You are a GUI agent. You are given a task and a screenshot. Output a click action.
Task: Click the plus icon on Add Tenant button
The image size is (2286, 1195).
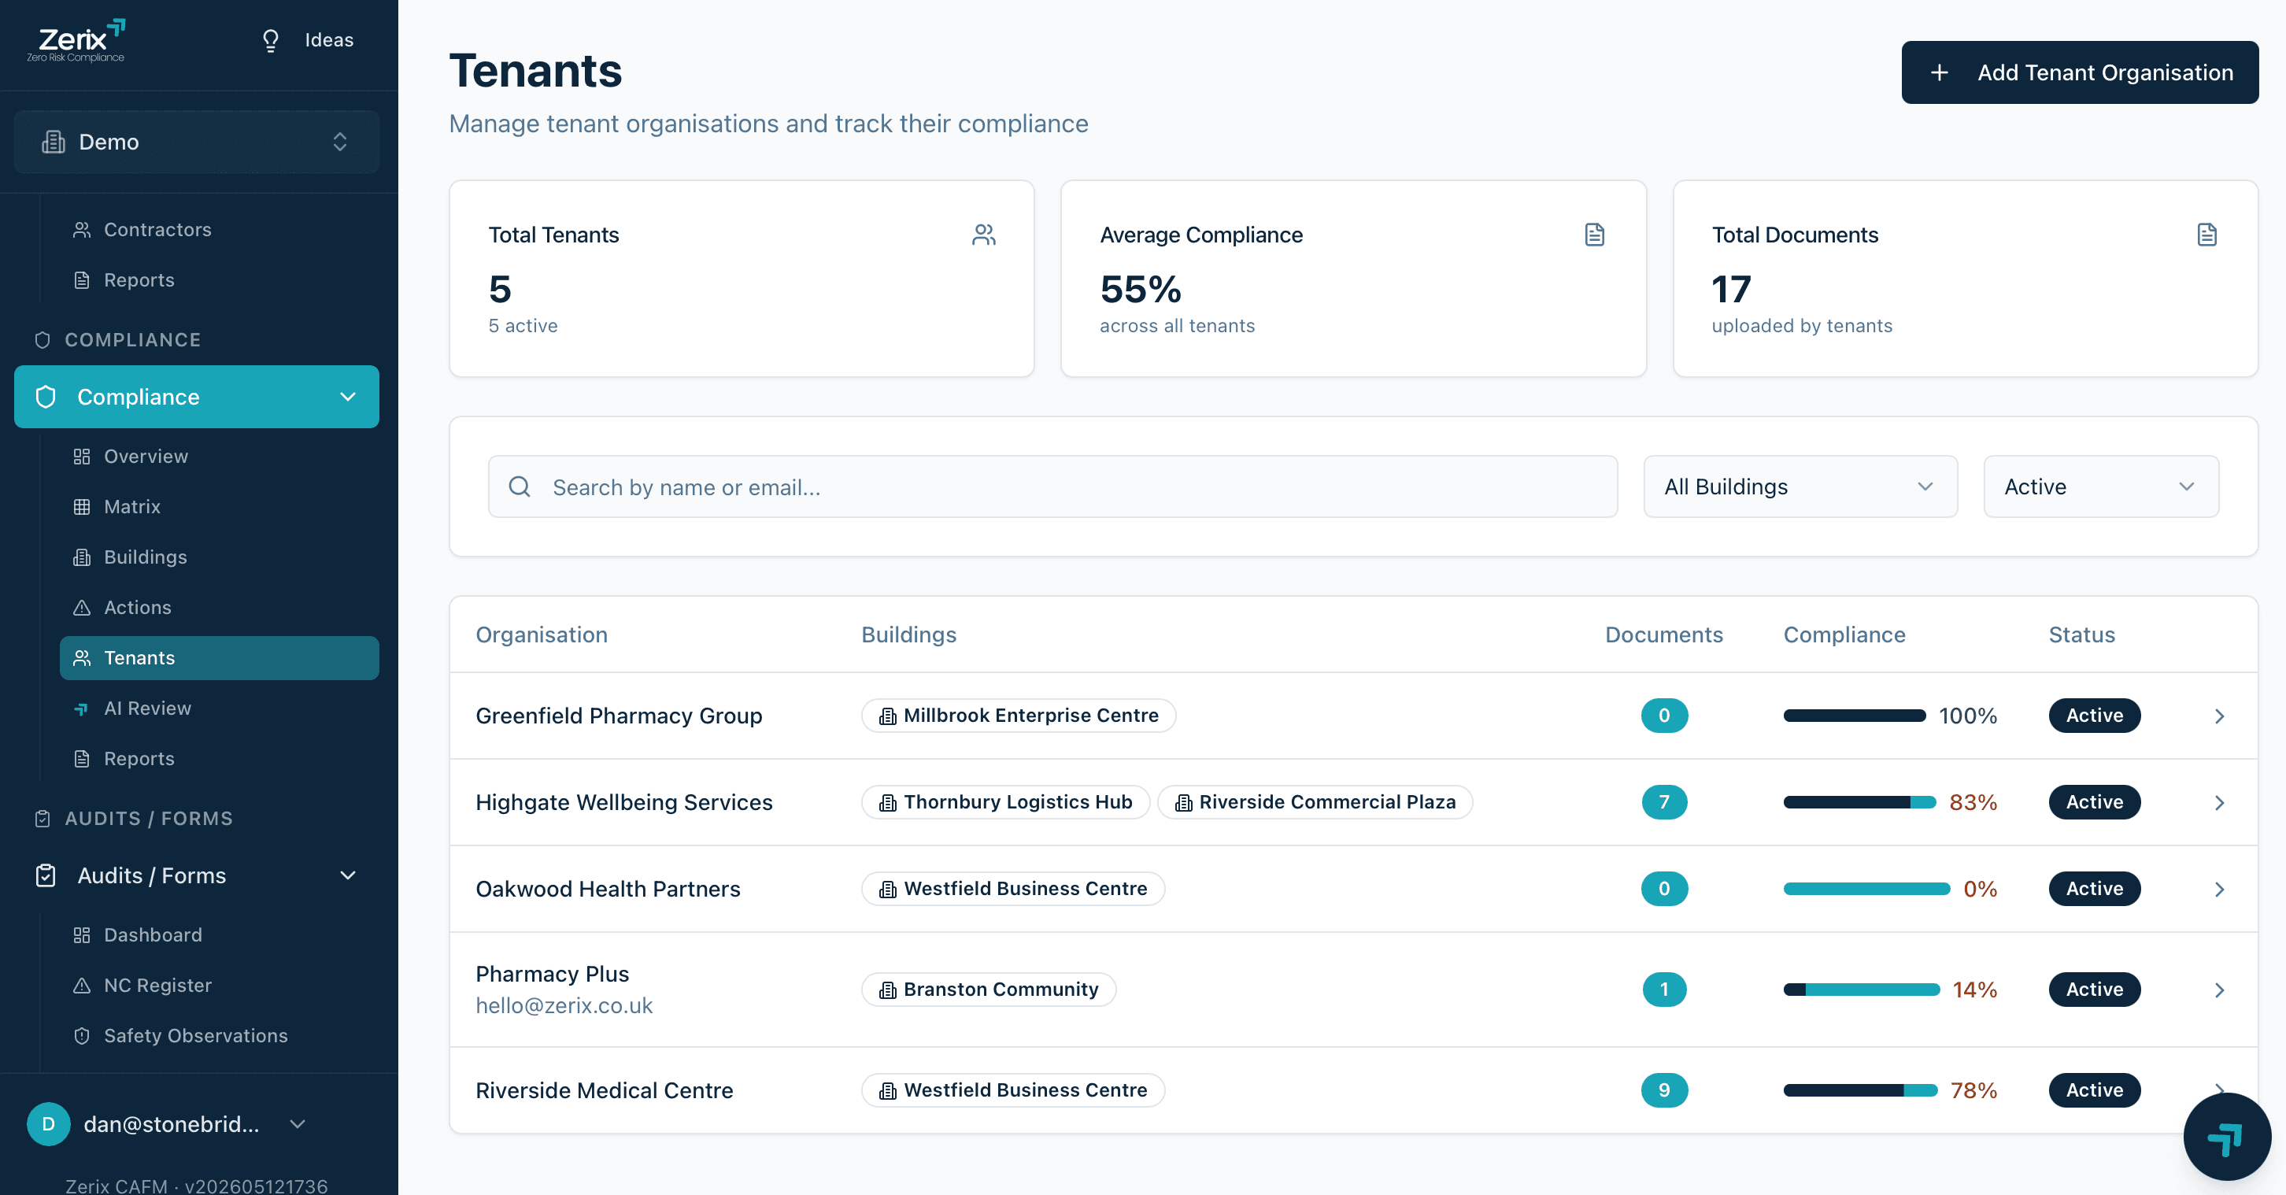pos(1940,72)
